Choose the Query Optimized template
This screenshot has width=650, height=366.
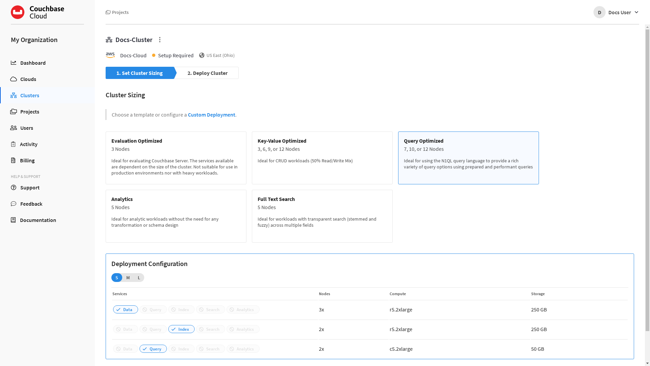coord(469,158)
